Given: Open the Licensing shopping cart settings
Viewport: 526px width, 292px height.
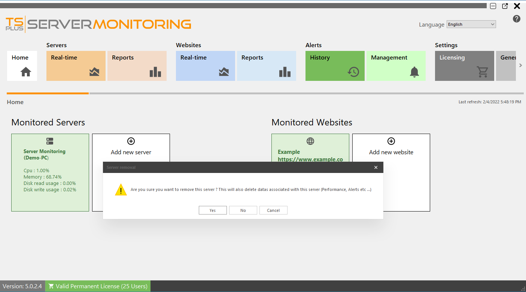Looking at the screenshot, I should coord(464,66).
